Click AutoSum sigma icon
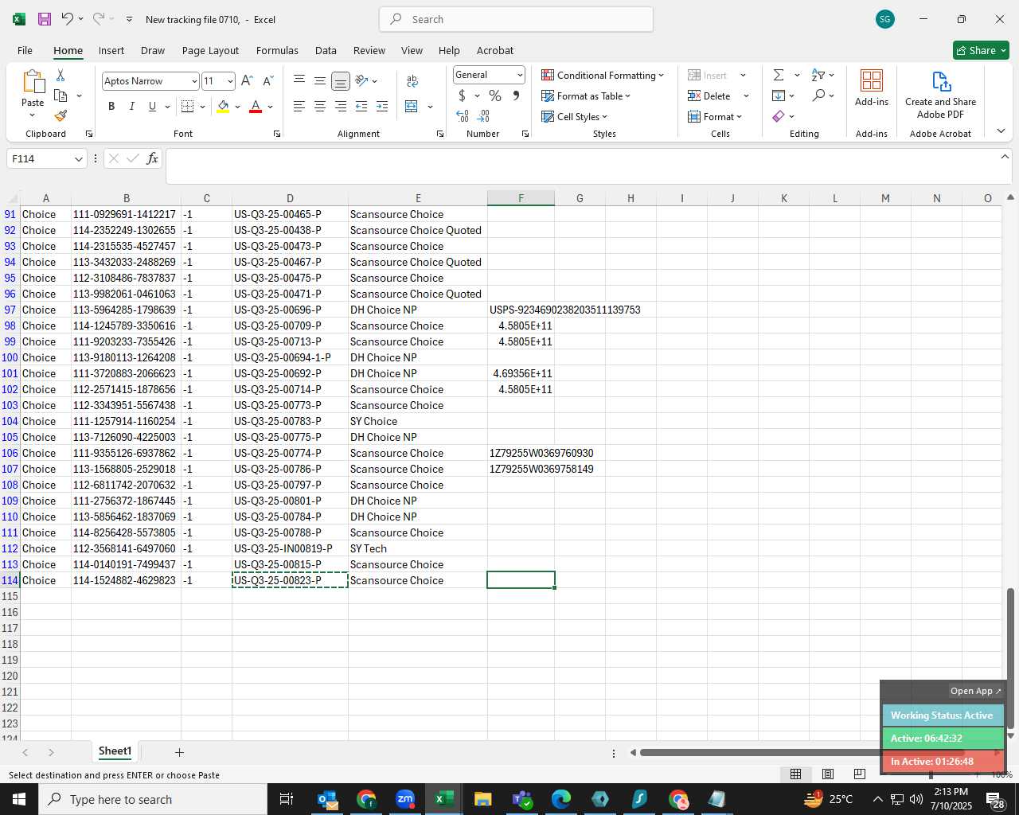The image size is (1019, 815). [x=779, y=75]
